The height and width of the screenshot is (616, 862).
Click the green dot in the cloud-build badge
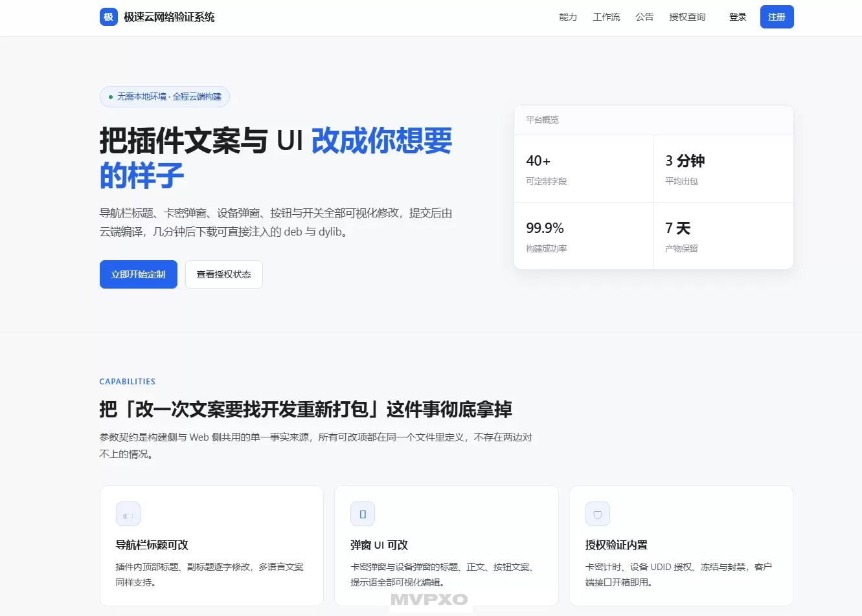click(111, 97)
